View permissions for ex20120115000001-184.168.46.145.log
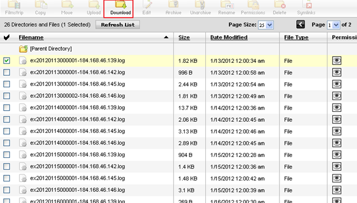The image size is (357, 203). tap(337, 178)
